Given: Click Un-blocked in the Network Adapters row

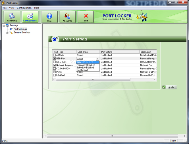Looking at the screenshot, I should pos(106,65).
